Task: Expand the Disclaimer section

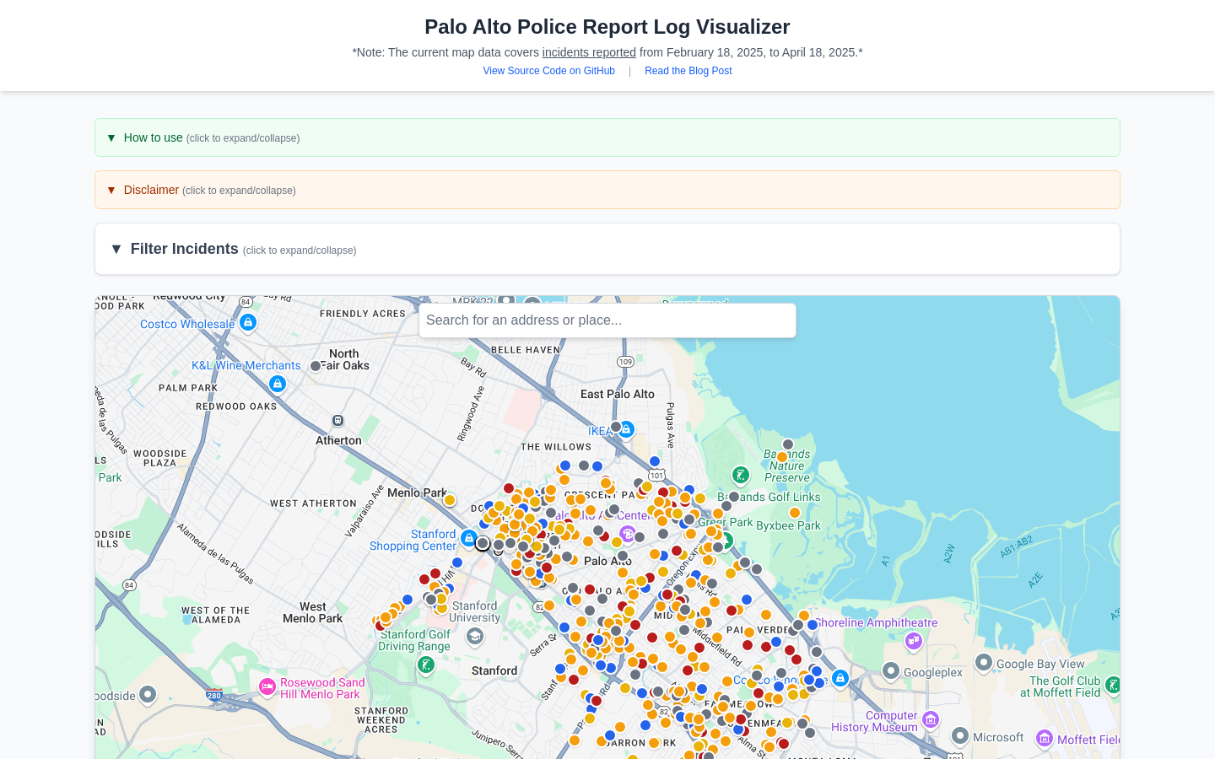Action: (607, 190)
